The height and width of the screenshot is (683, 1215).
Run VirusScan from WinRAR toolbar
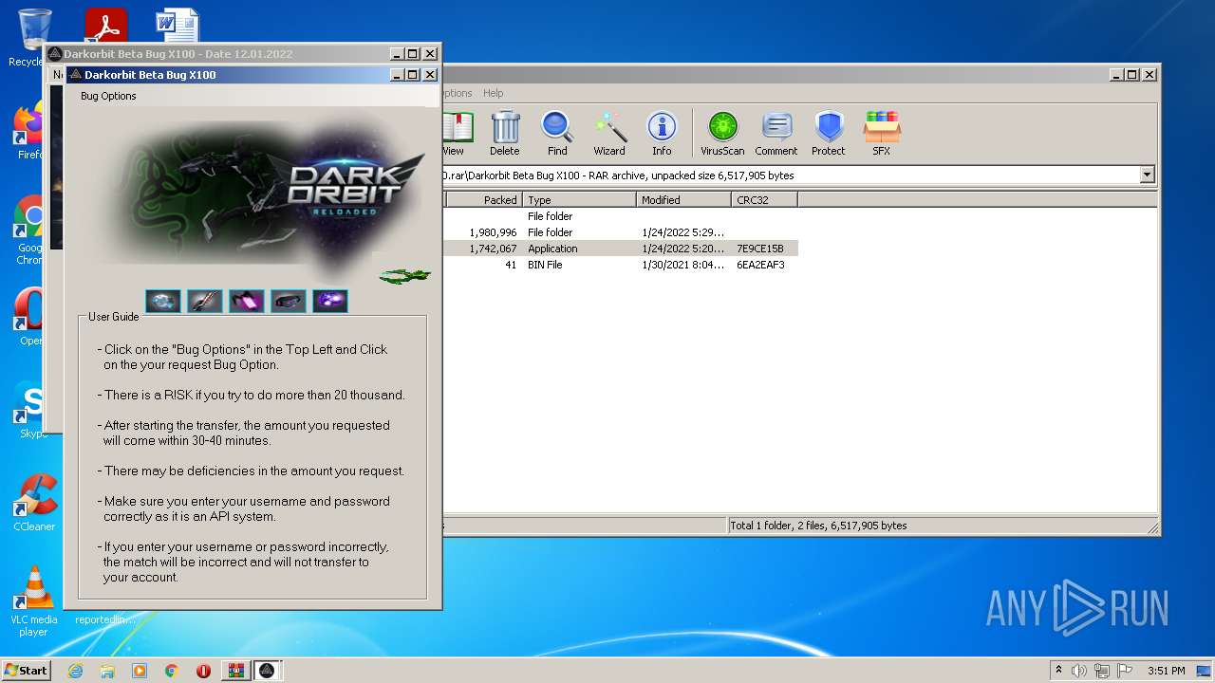722,134
